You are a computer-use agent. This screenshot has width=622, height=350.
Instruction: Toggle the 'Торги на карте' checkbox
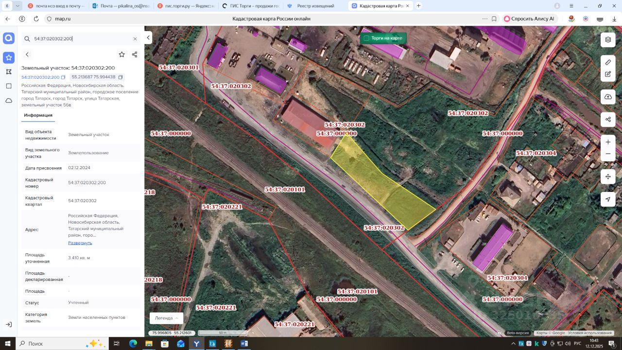coord(366,38)
